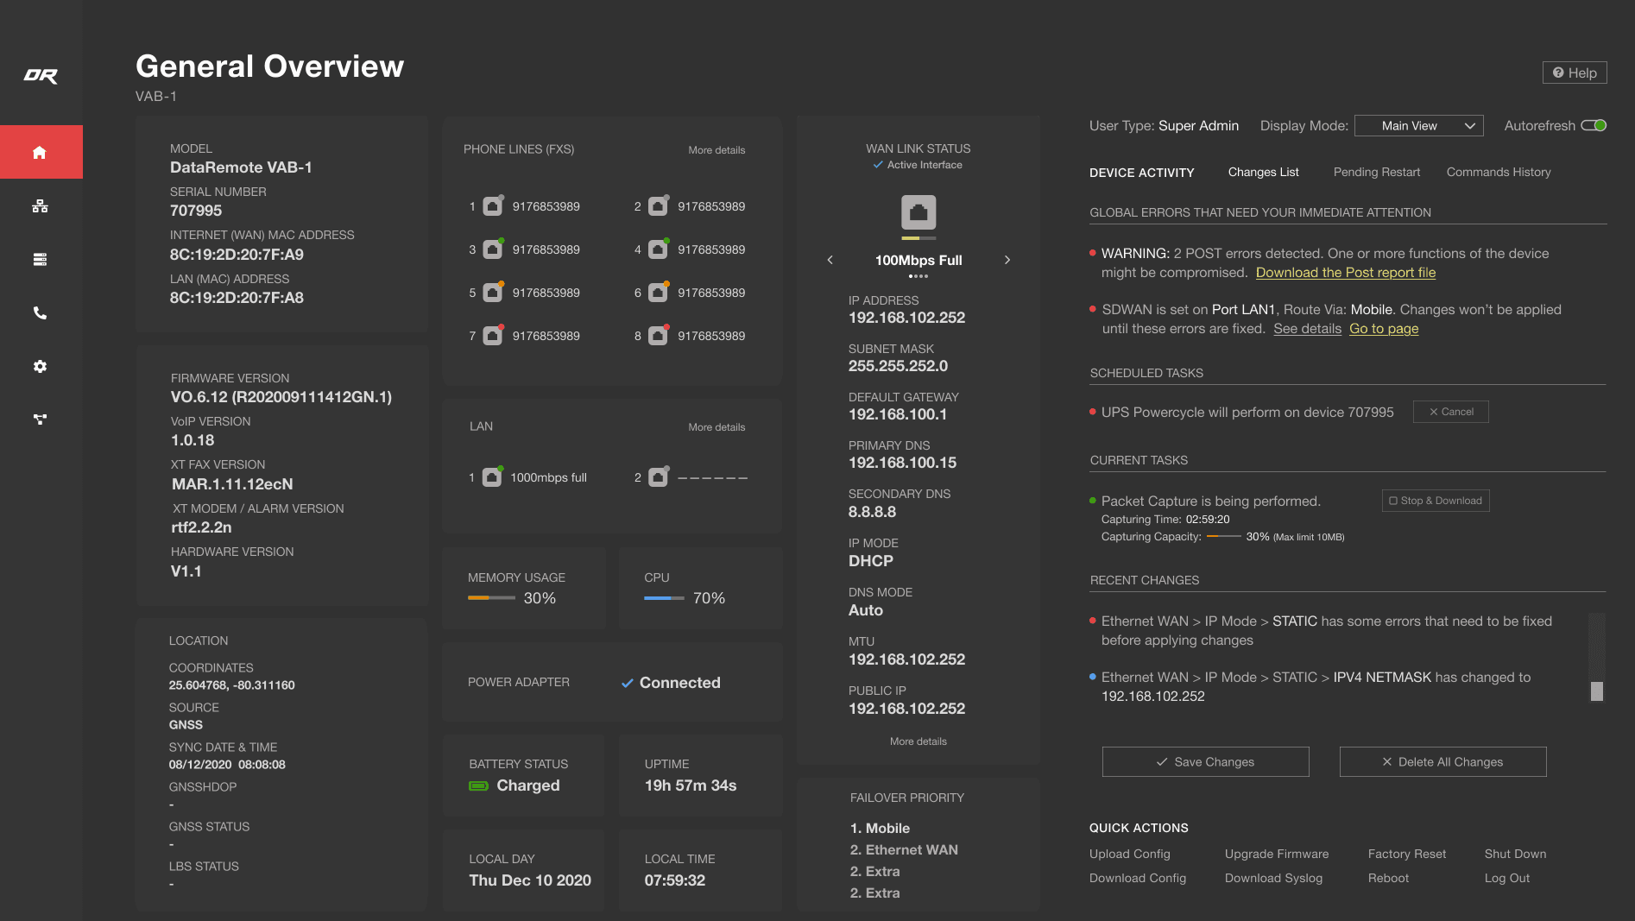This screenshot has width=1635, height=921.
Task: Open the Commands History tab
Action: coord(1498,172)
